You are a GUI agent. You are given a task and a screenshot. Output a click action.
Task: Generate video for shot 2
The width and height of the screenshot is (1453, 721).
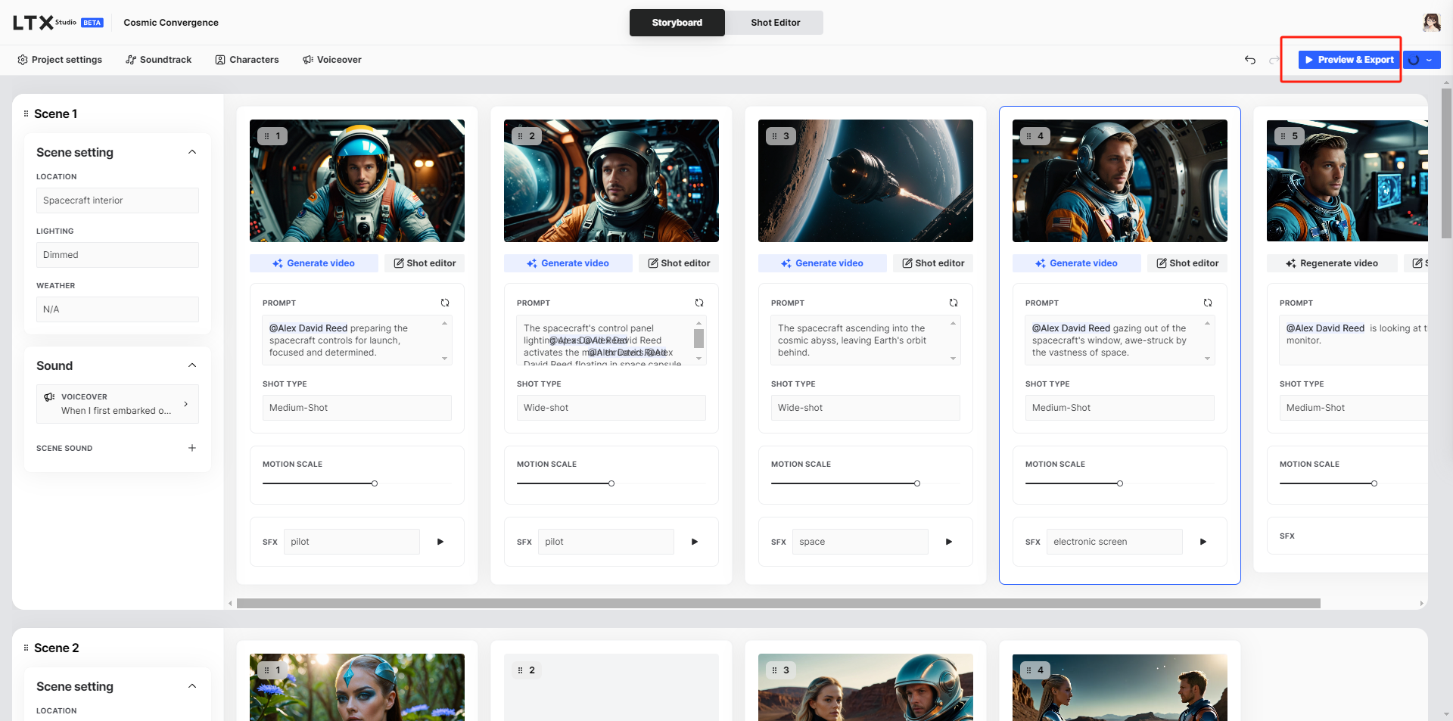[x=568, y=263]
